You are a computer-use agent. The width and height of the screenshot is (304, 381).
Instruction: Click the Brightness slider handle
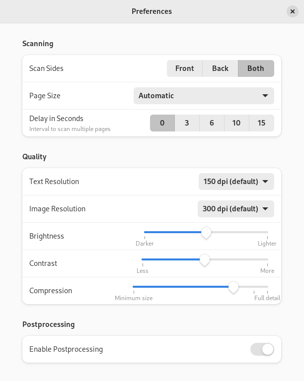[206, 232]
